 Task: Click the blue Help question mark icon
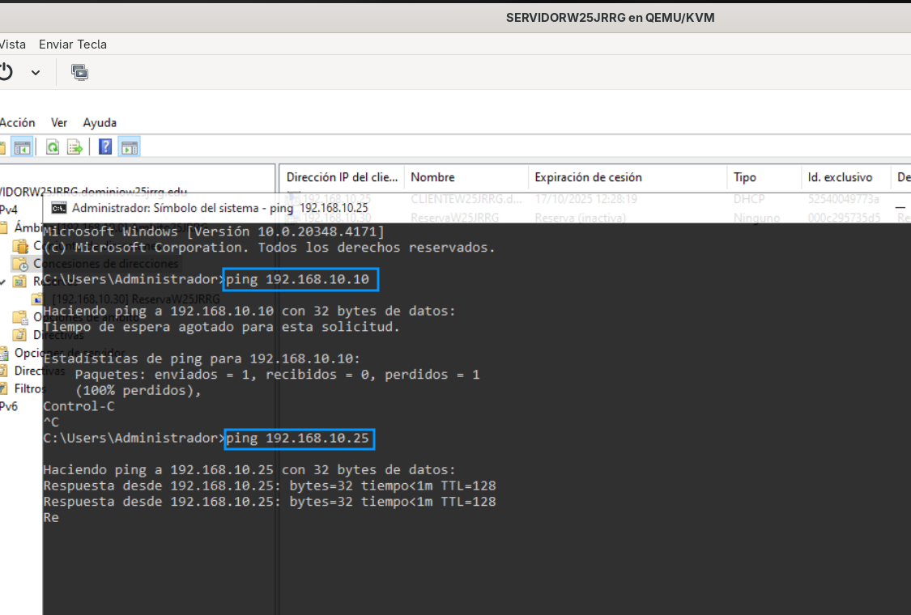click(105, 147)
